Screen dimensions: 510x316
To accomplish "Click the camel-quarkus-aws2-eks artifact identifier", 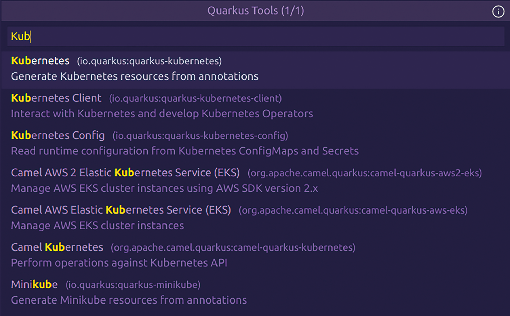I will (365, 173).
